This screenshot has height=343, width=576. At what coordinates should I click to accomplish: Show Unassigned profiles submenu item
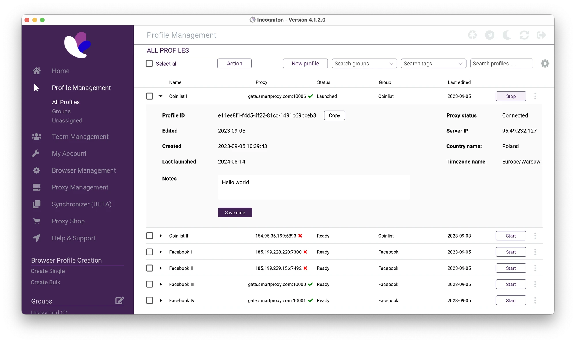pyautogui.click(x=67, y=120)
